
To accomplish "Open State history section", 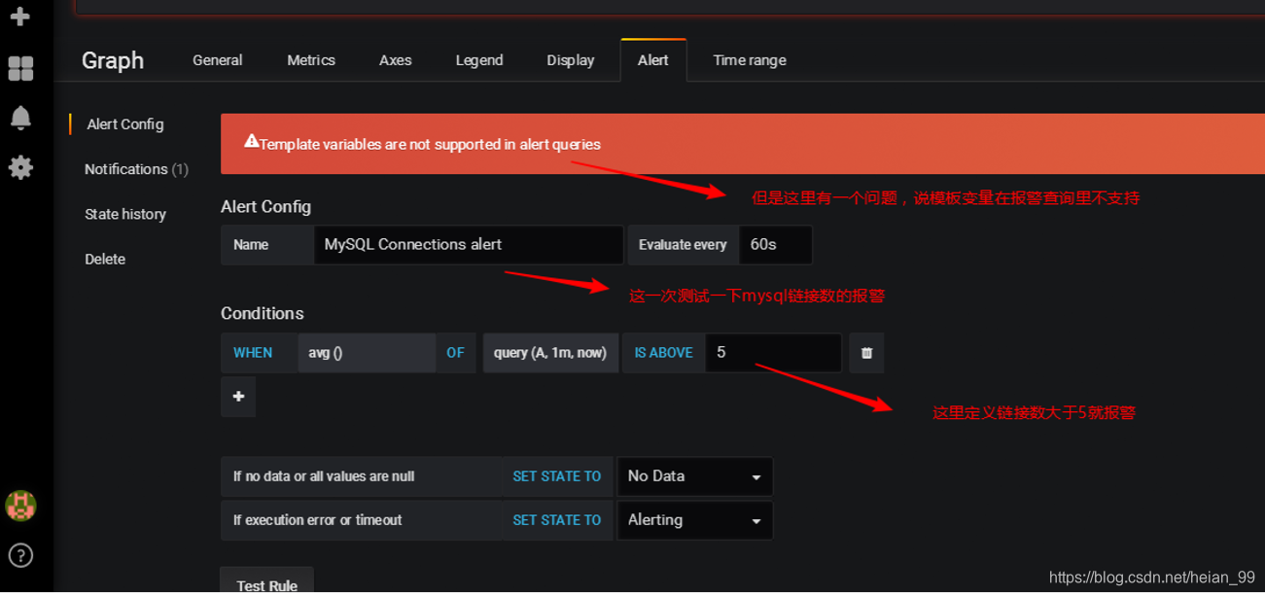I will 125,214.
